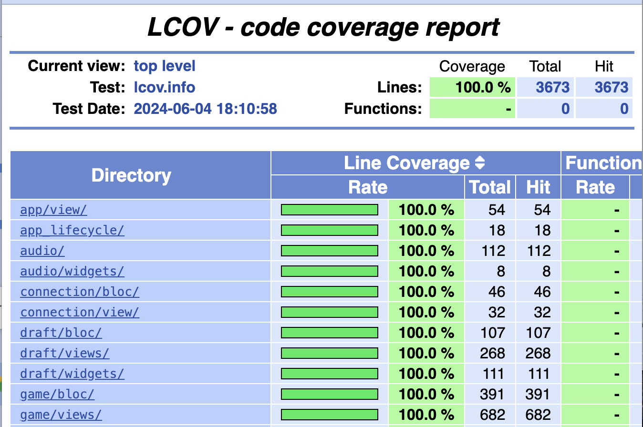Viewport: 643px width, 427px height.
Task: Open the game/views/ directory link
Action: coord(61,415)
